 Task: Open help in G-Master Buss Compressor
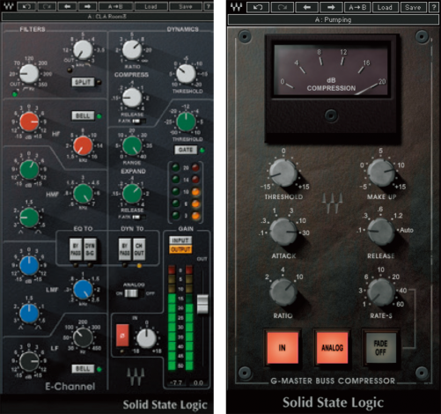tap(434, 7)
